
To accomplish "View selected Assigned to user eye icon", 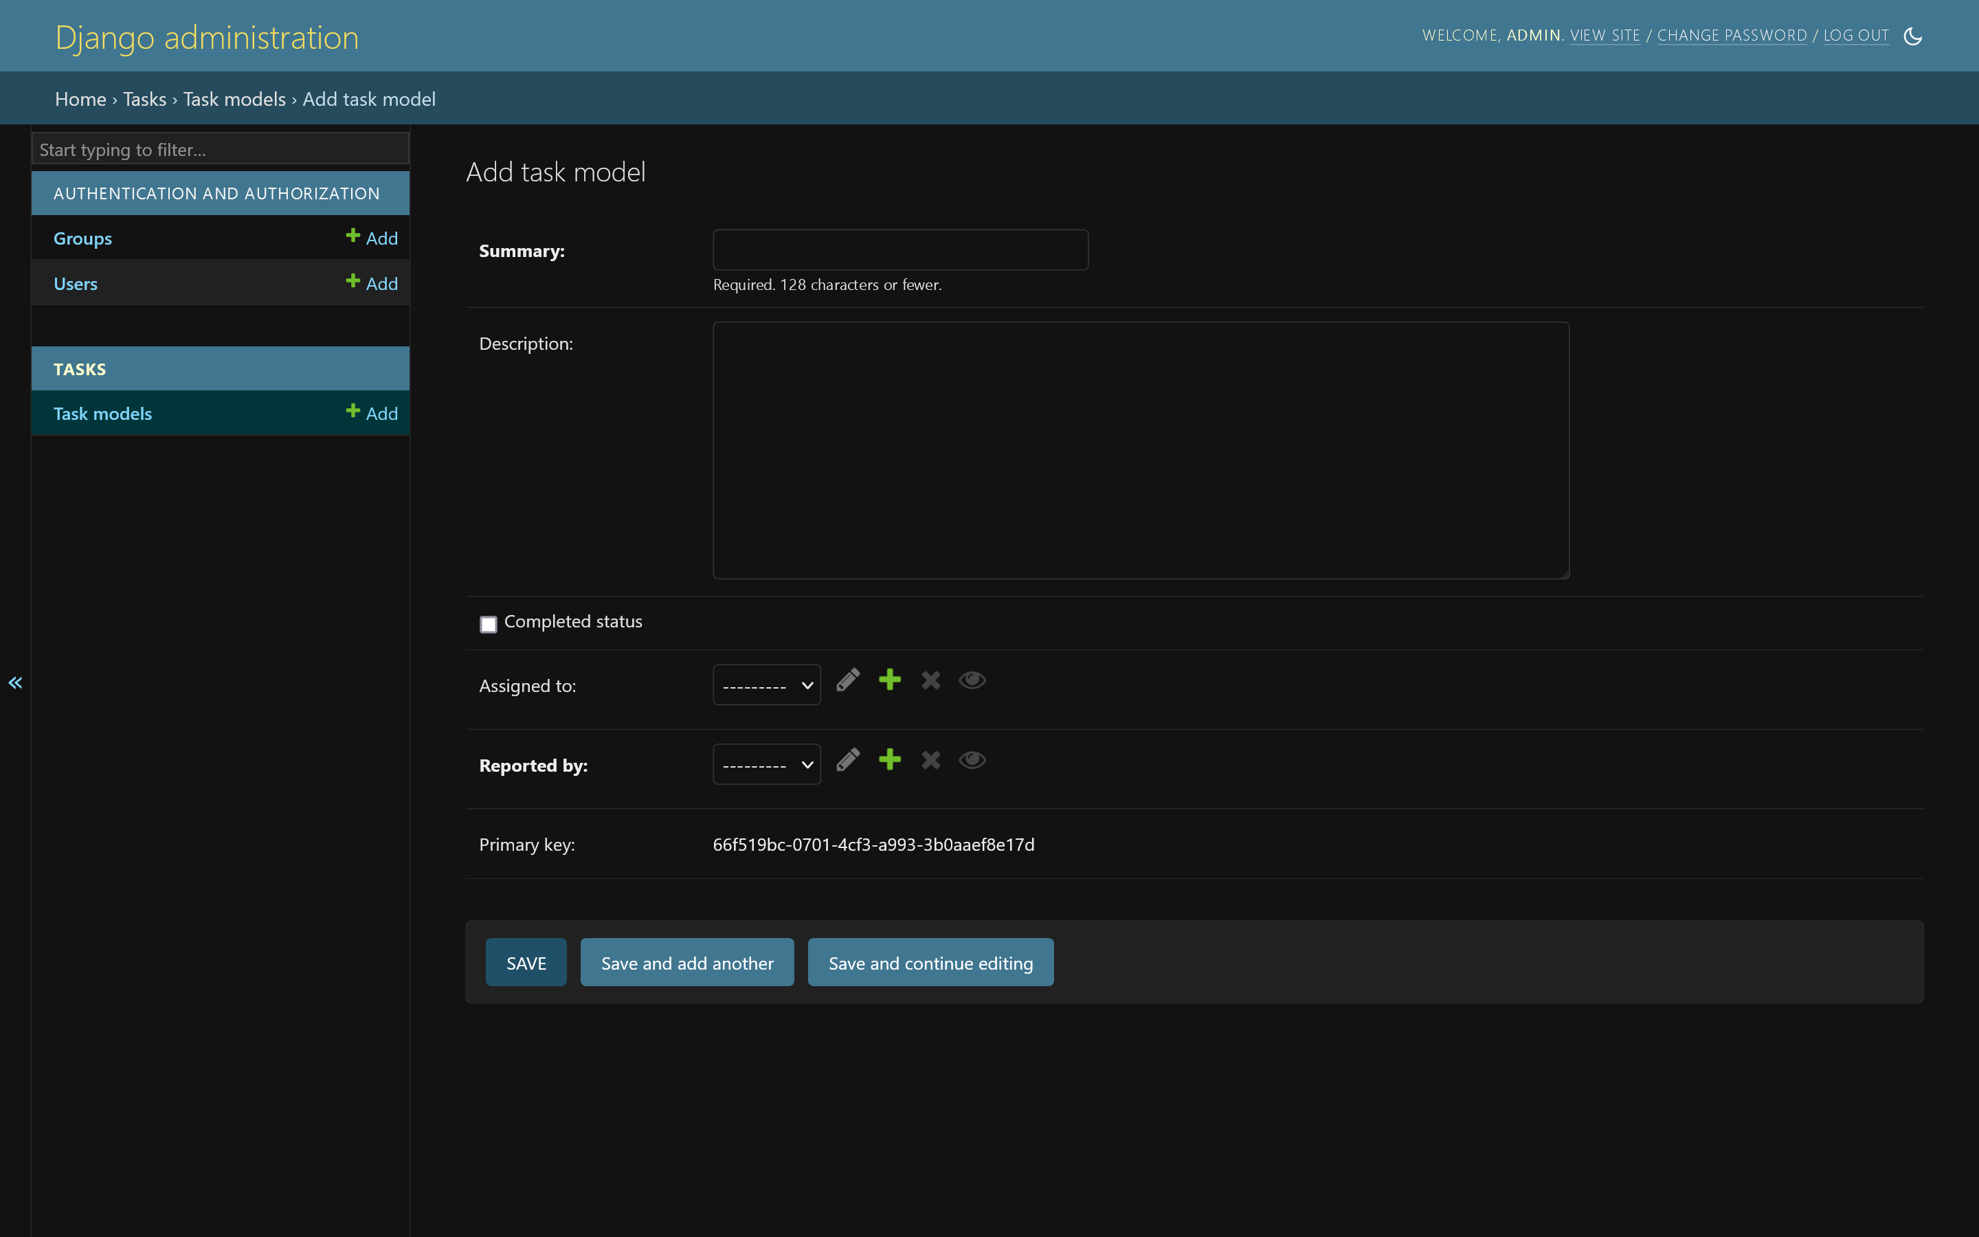I will click(972, 680).
